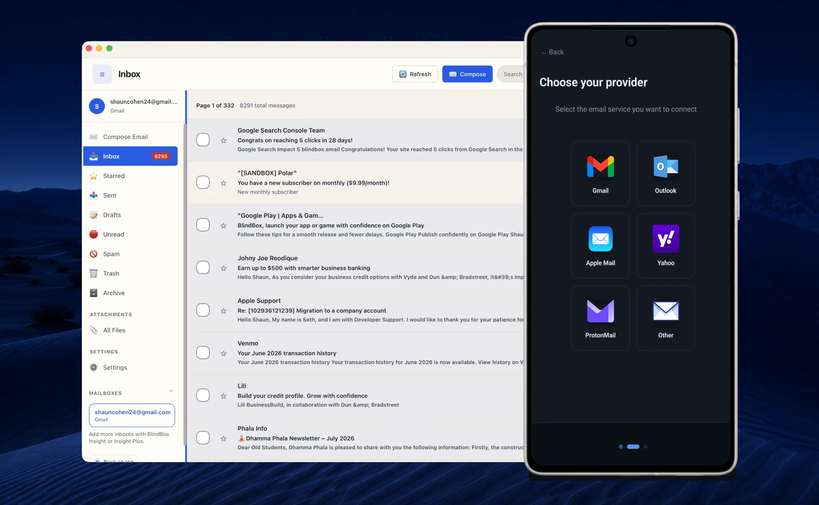Open "Re: [102936121239] Migration to a company account"
Viewport: 819px width, 505px height.
click(x=312, y=311)
